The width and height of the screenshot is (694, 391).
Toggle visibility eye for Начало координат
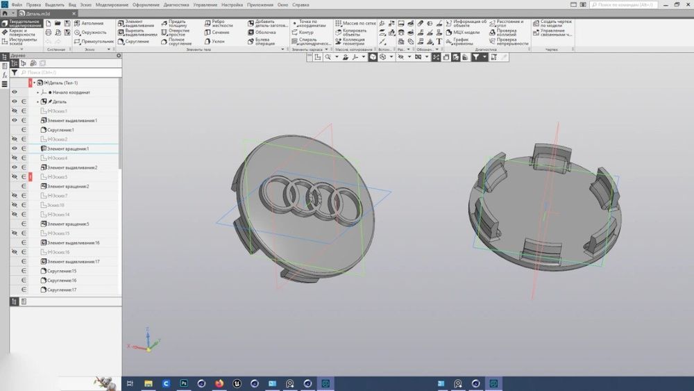[14, 92]
